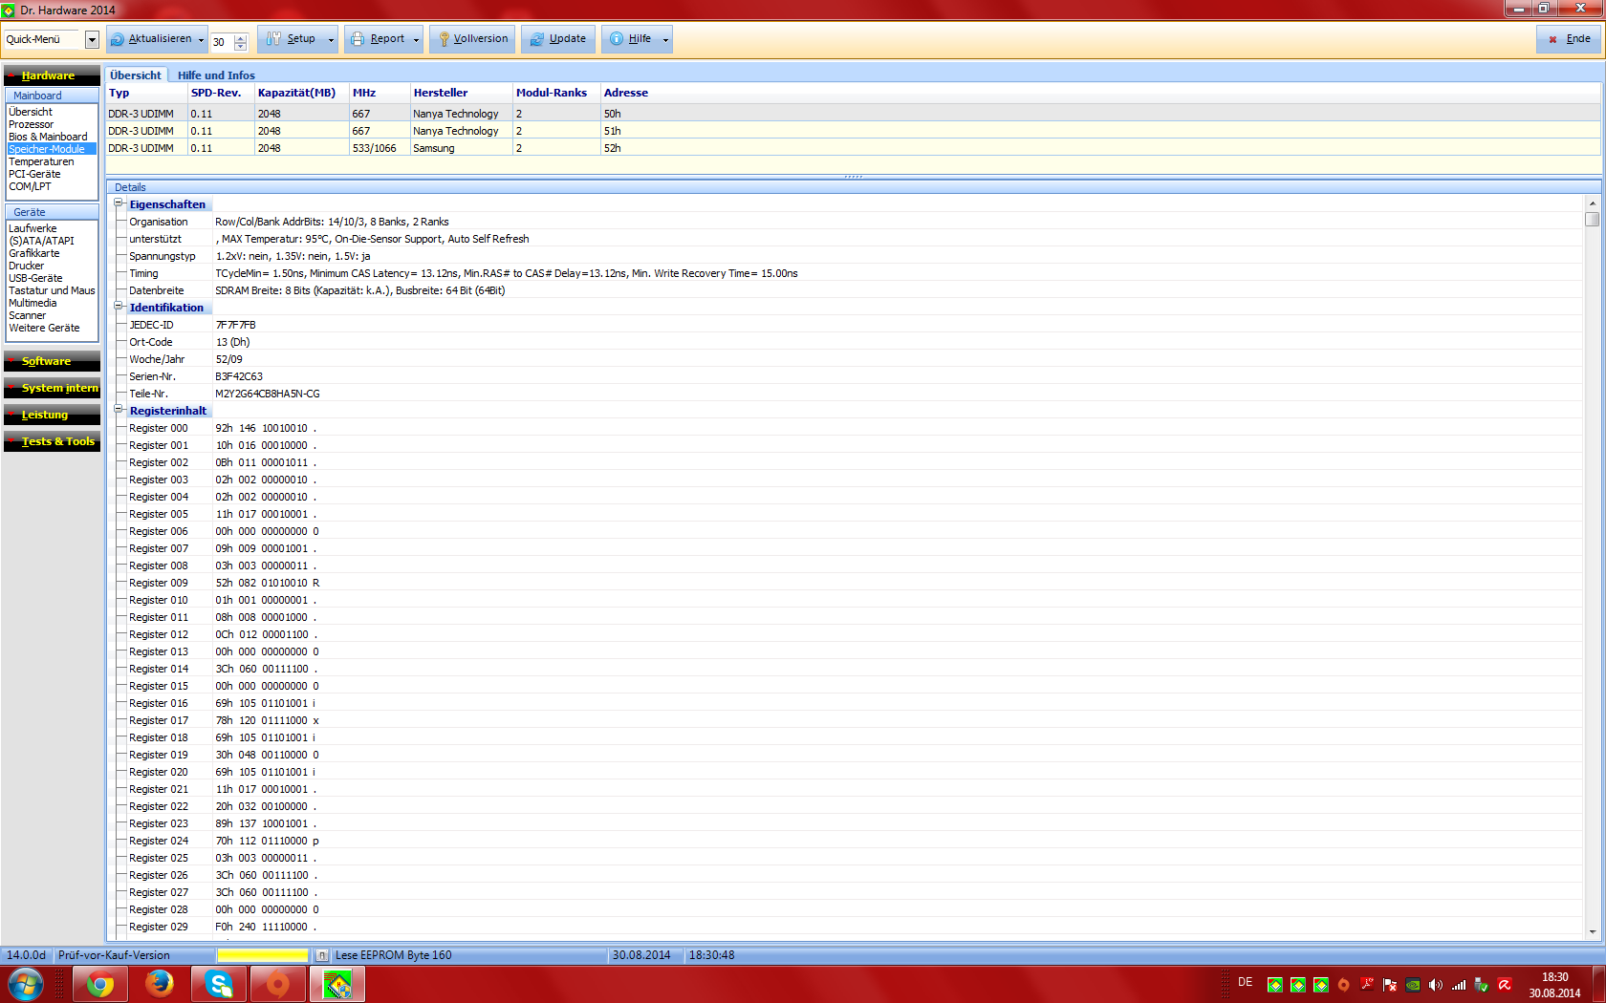Switch to the Übersicht tab
The width and height of the screenshot is (1606, 1003).
tap(136, 75)
